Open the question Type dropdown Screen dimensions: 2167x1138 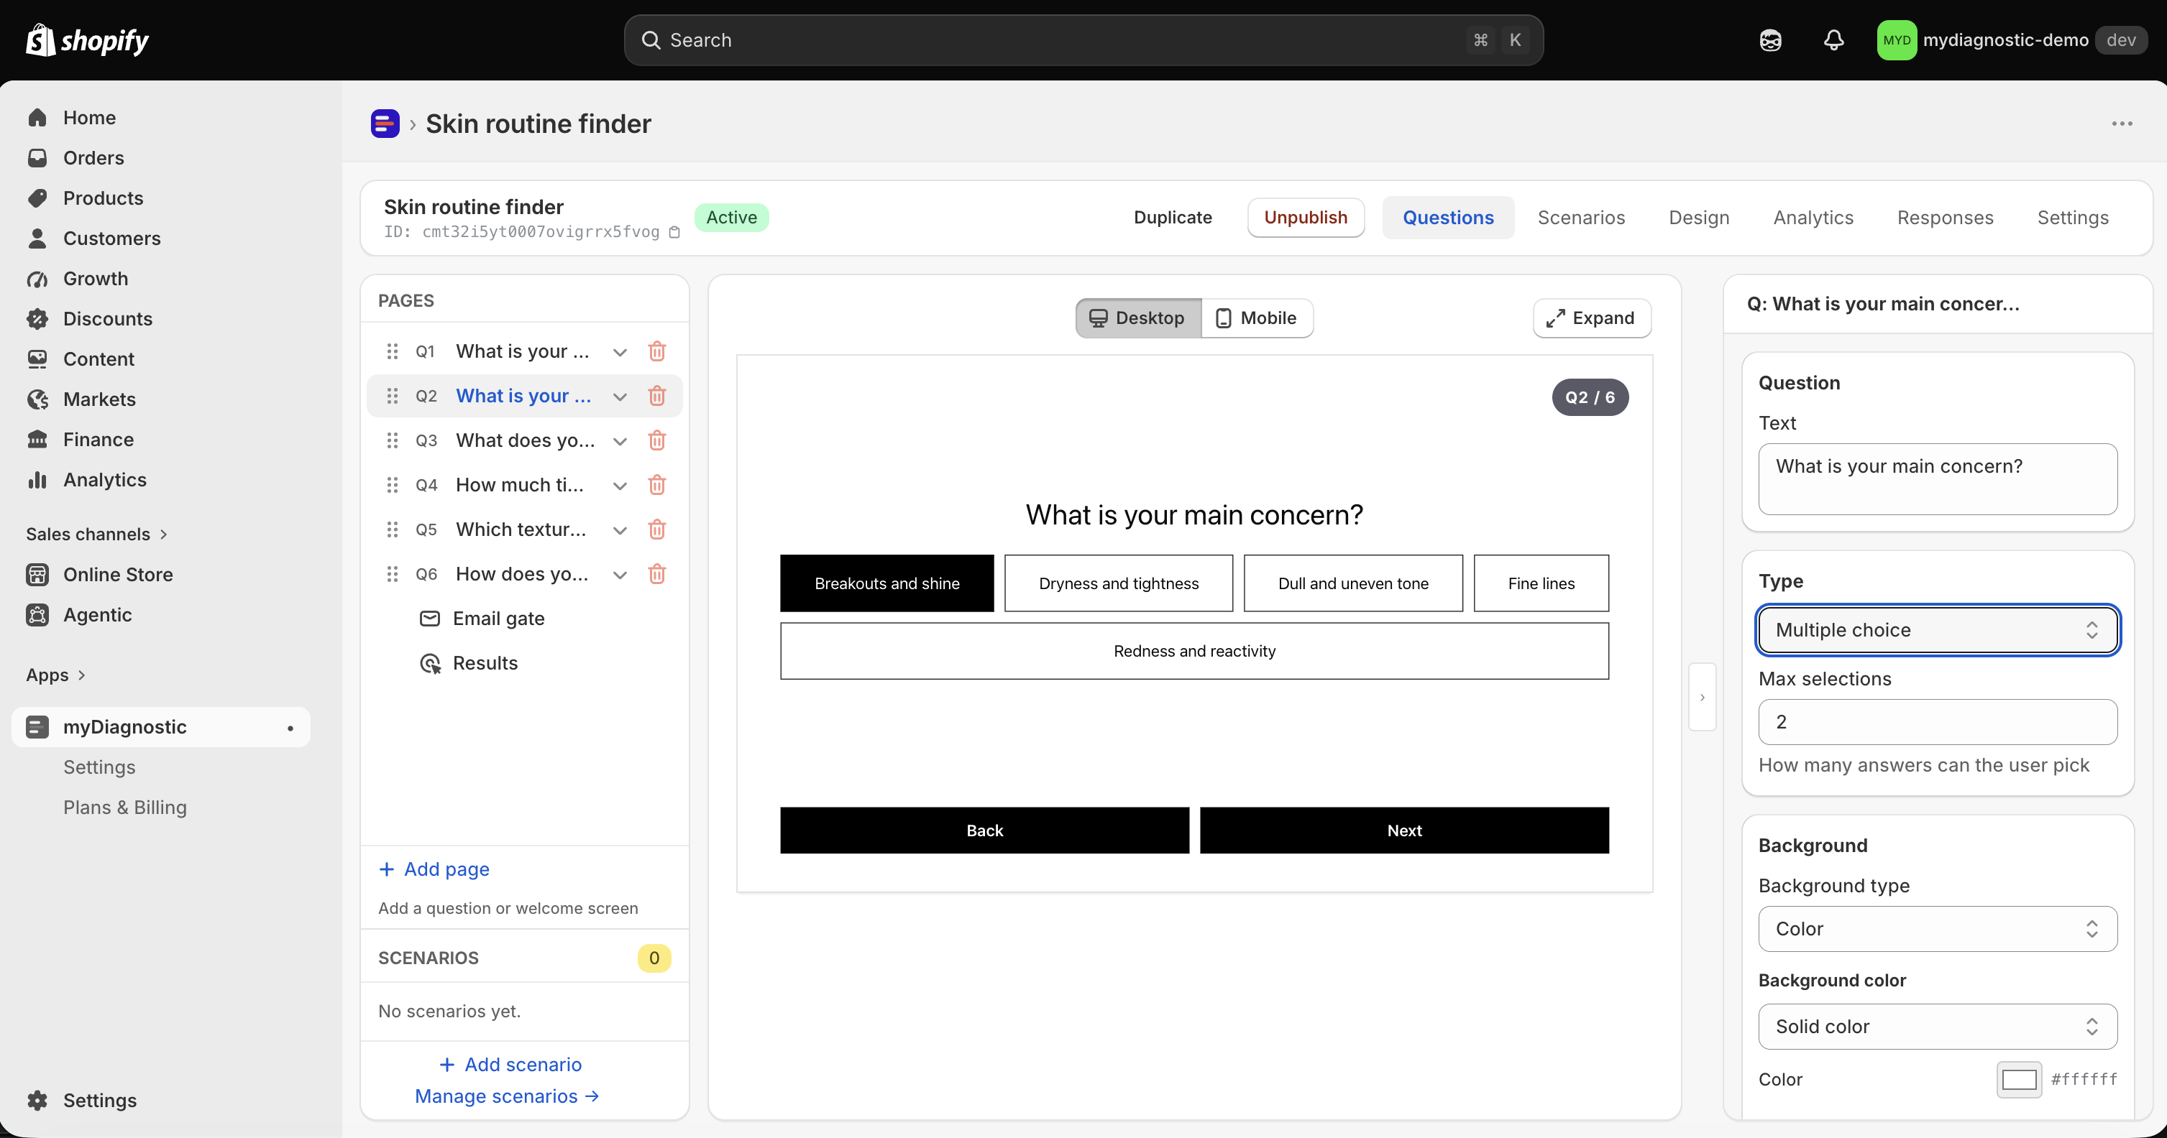pyautogui.click(x=1938, y=629)
